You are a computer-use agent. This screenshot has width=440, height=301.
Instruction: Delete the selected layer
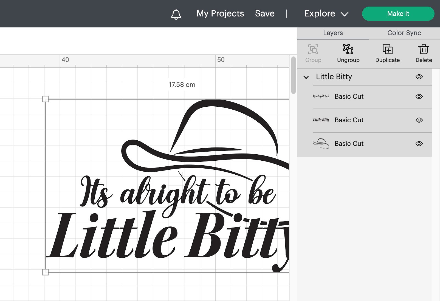[423, 53]
